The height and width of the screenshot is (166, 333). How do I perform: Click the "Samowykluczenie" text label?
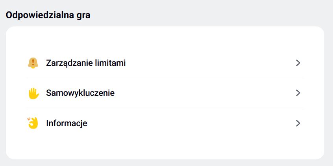[80, 93]
